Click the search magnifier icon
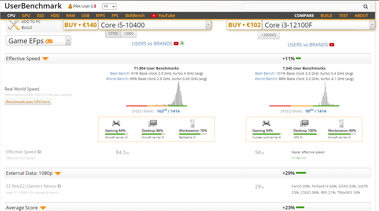Viewport: 379px width, 211px height. (366, 7)
